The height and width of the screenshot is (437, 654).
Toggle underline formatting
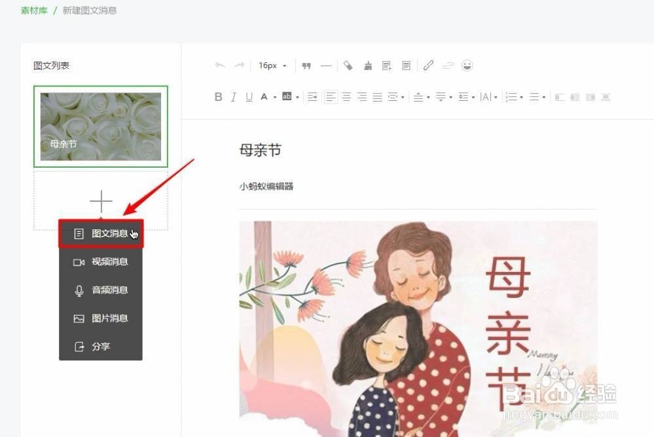pyautogui.click(x=249, y=97)
